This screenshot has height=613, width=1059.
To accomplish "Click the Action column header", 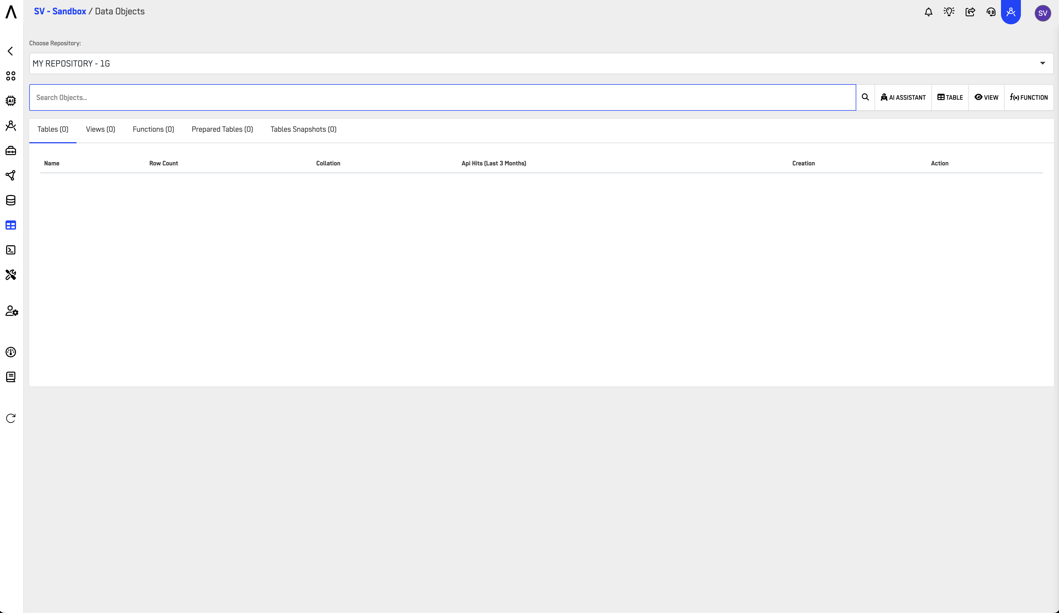I will (x=940, y=163).
